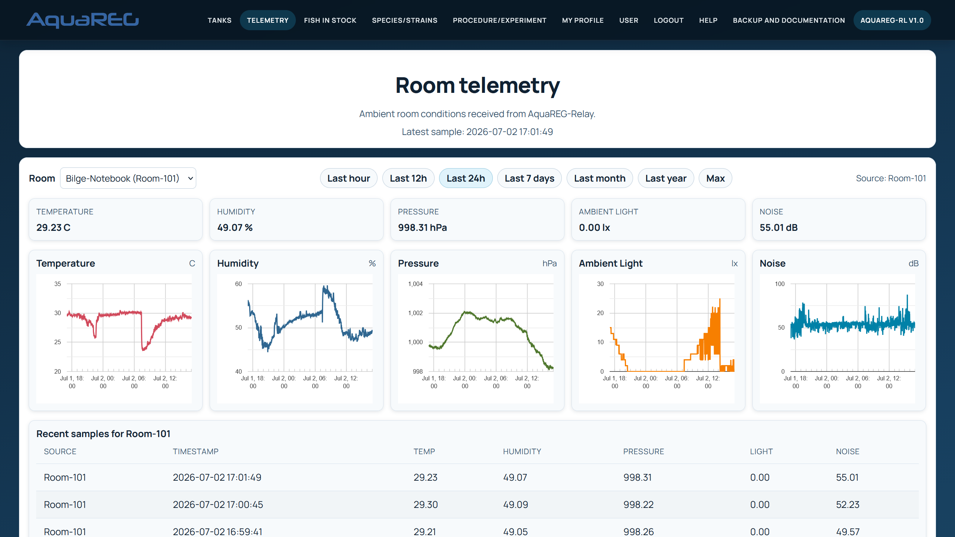Open My Profile page
The height and width of the screenshot is (537, 955).
[x=583, y=20]
